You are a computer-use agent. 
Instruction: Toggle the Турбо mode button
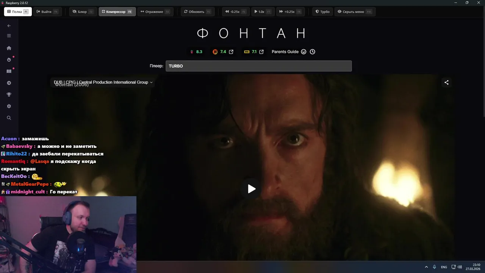pos(322,12)
